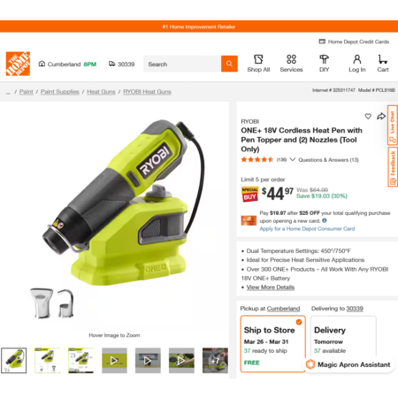Click the share arrow icon
The width and height of the screenshot is (398, 398).
(381, 116)
